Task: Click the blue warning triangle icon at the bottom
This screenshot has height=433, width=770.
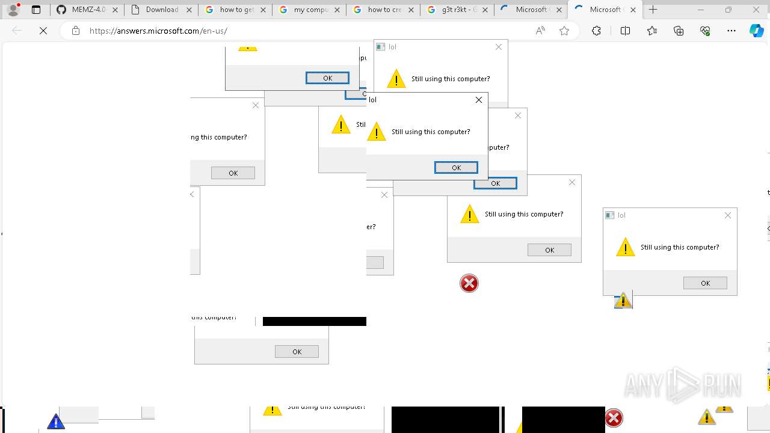Action: click(x=56, y=421)
